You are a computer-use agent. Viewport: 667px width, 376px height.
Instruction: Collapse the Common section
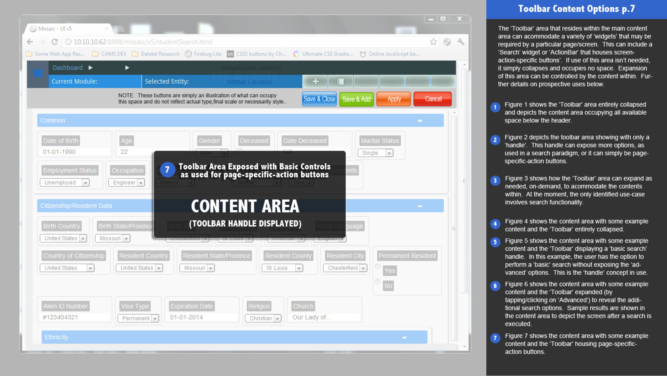click(420, 121)
